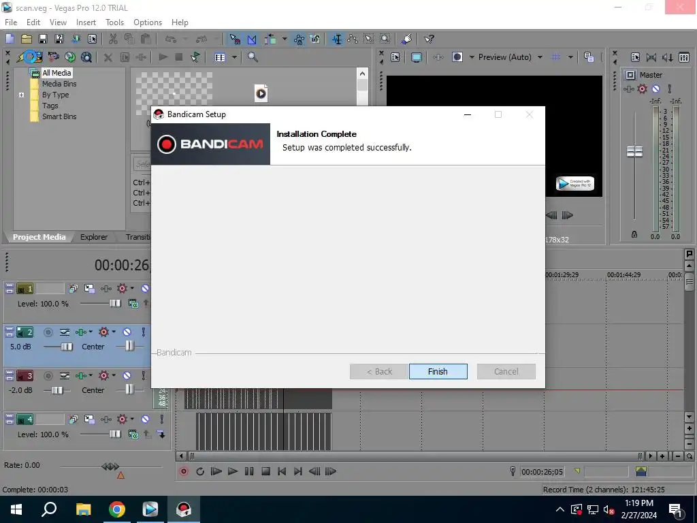Click Downmix Output in Master Bus
The height and width of the screenshot is (523, 697).
point(651,57)
